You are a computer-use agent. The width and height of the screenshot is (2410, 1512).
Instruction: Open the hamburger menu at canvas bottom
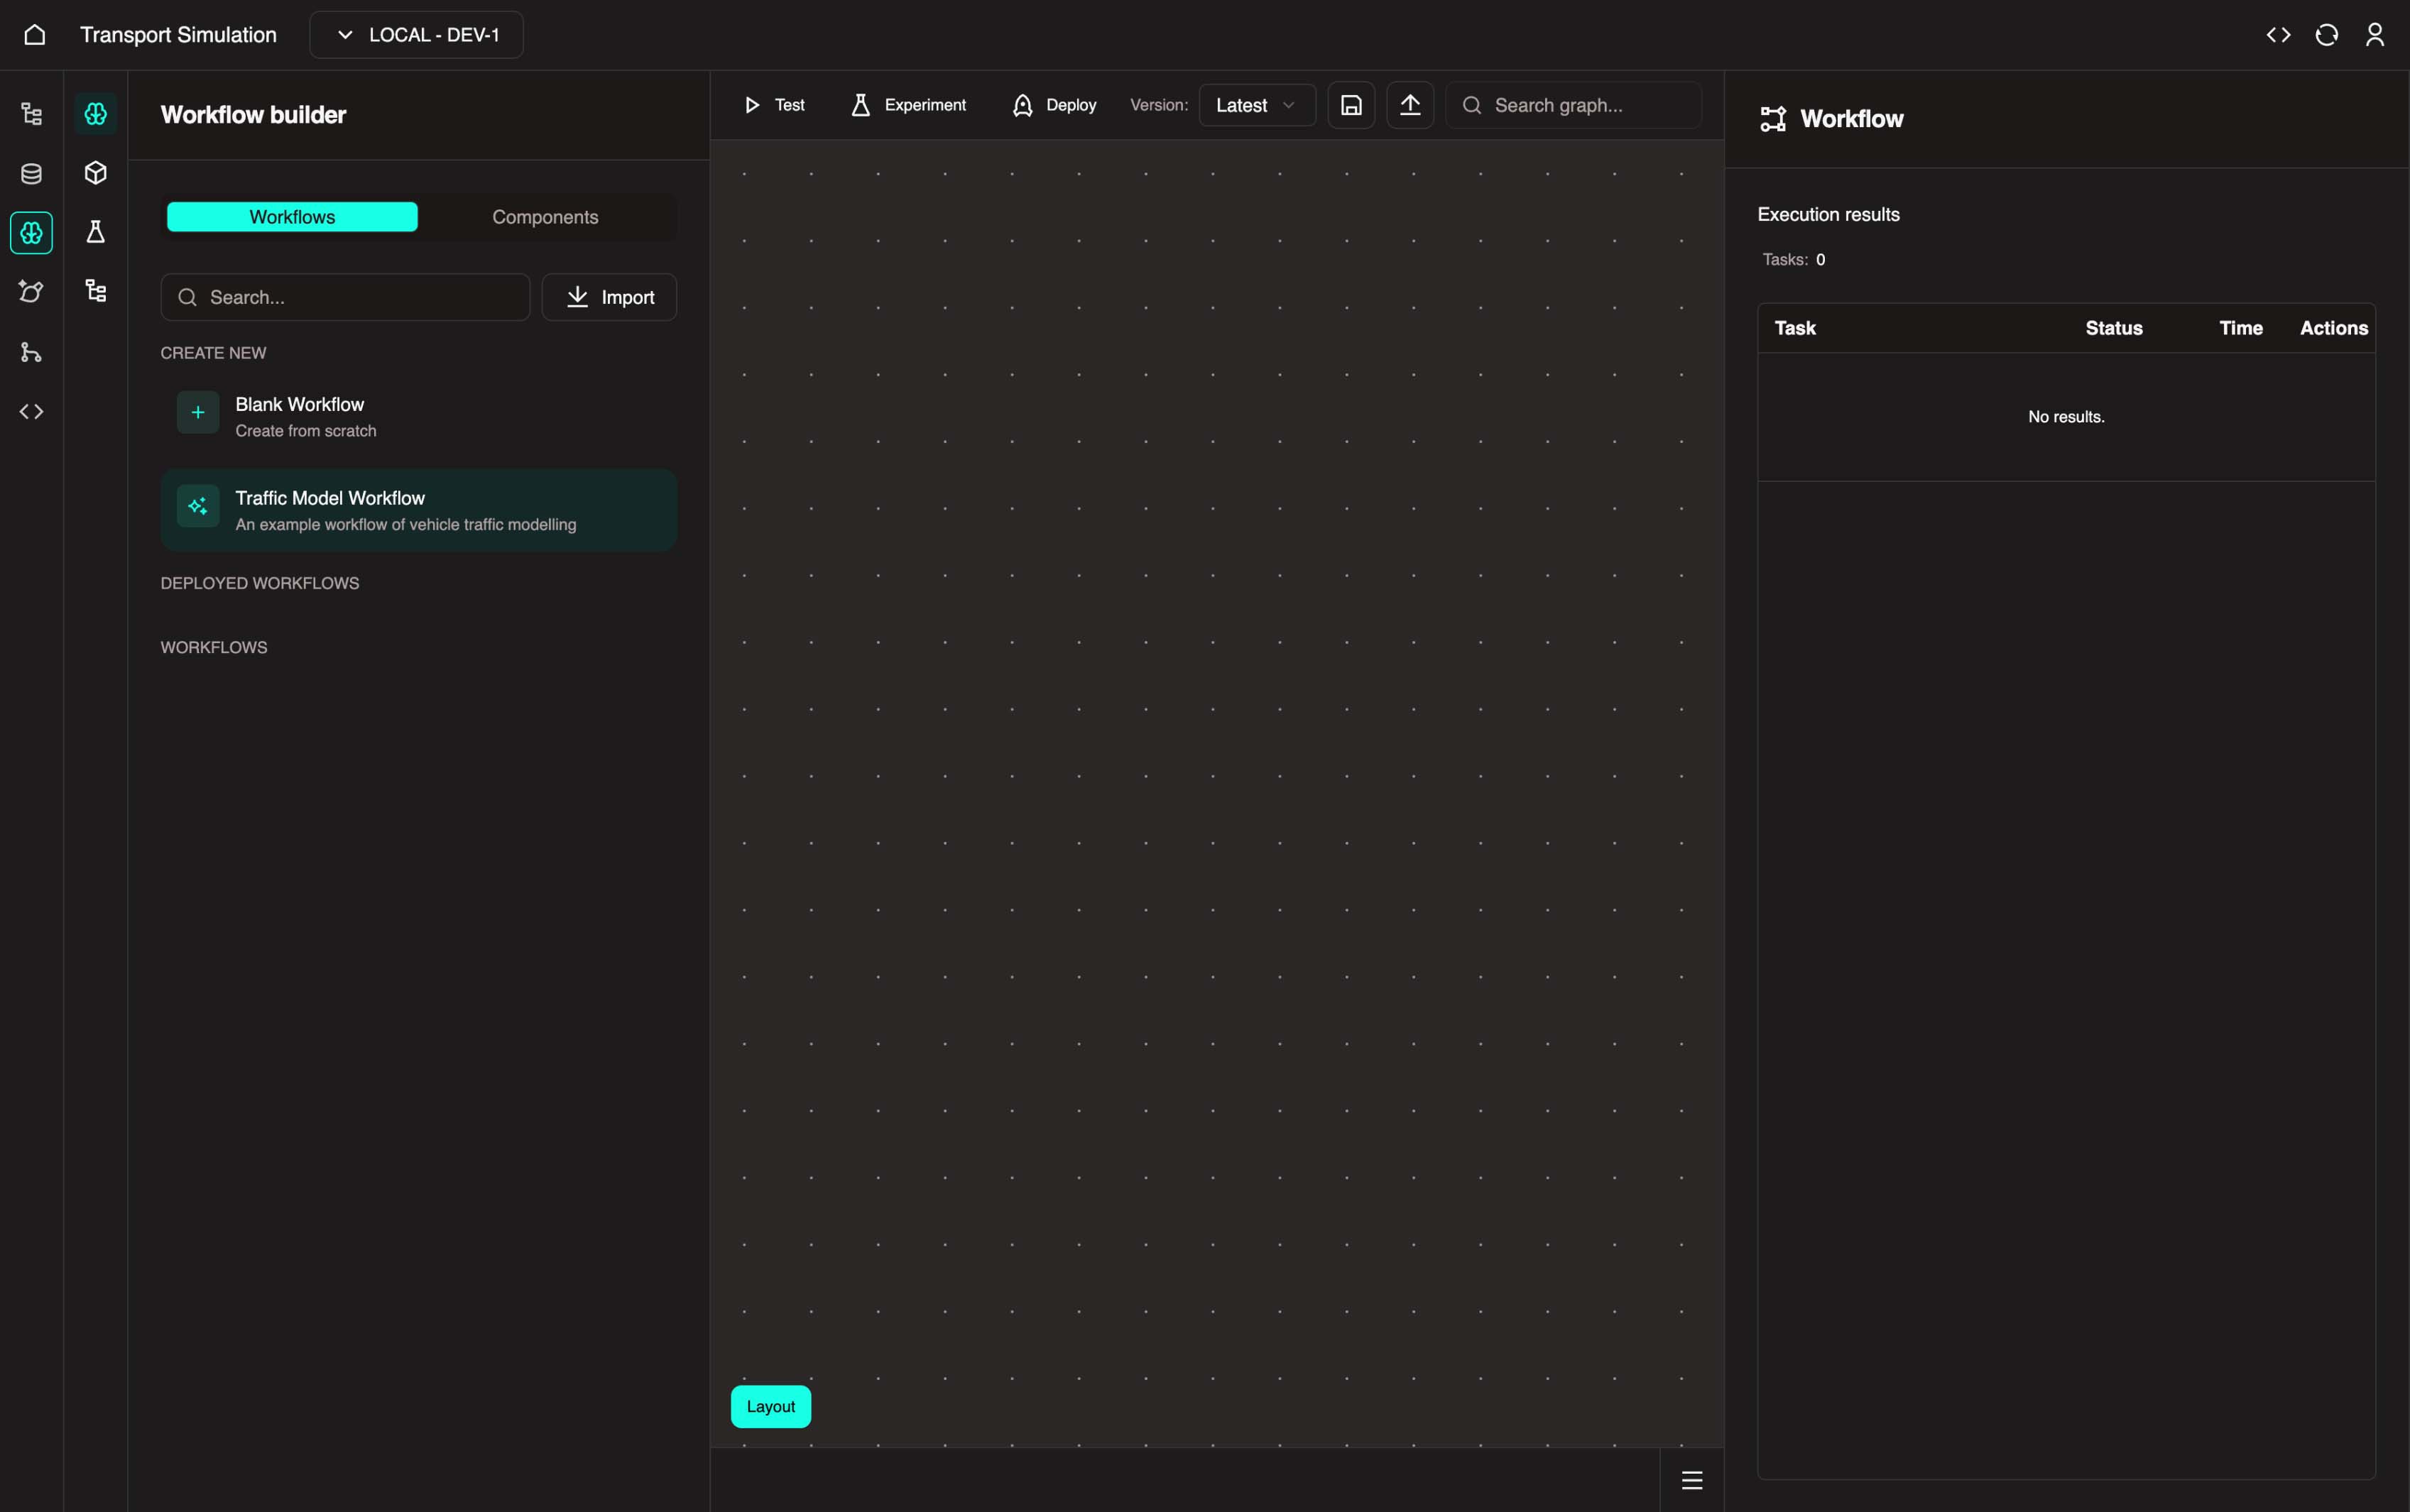(x=1692, y=1480)
